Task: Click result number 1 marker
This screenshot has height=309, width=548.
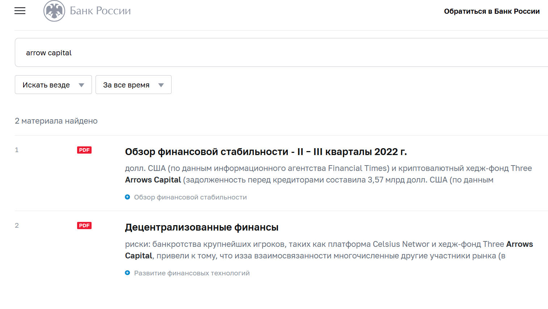Action: (x=17, y=150)
